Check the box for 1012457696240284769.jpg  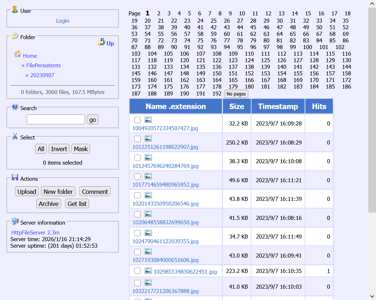(137, 158)
